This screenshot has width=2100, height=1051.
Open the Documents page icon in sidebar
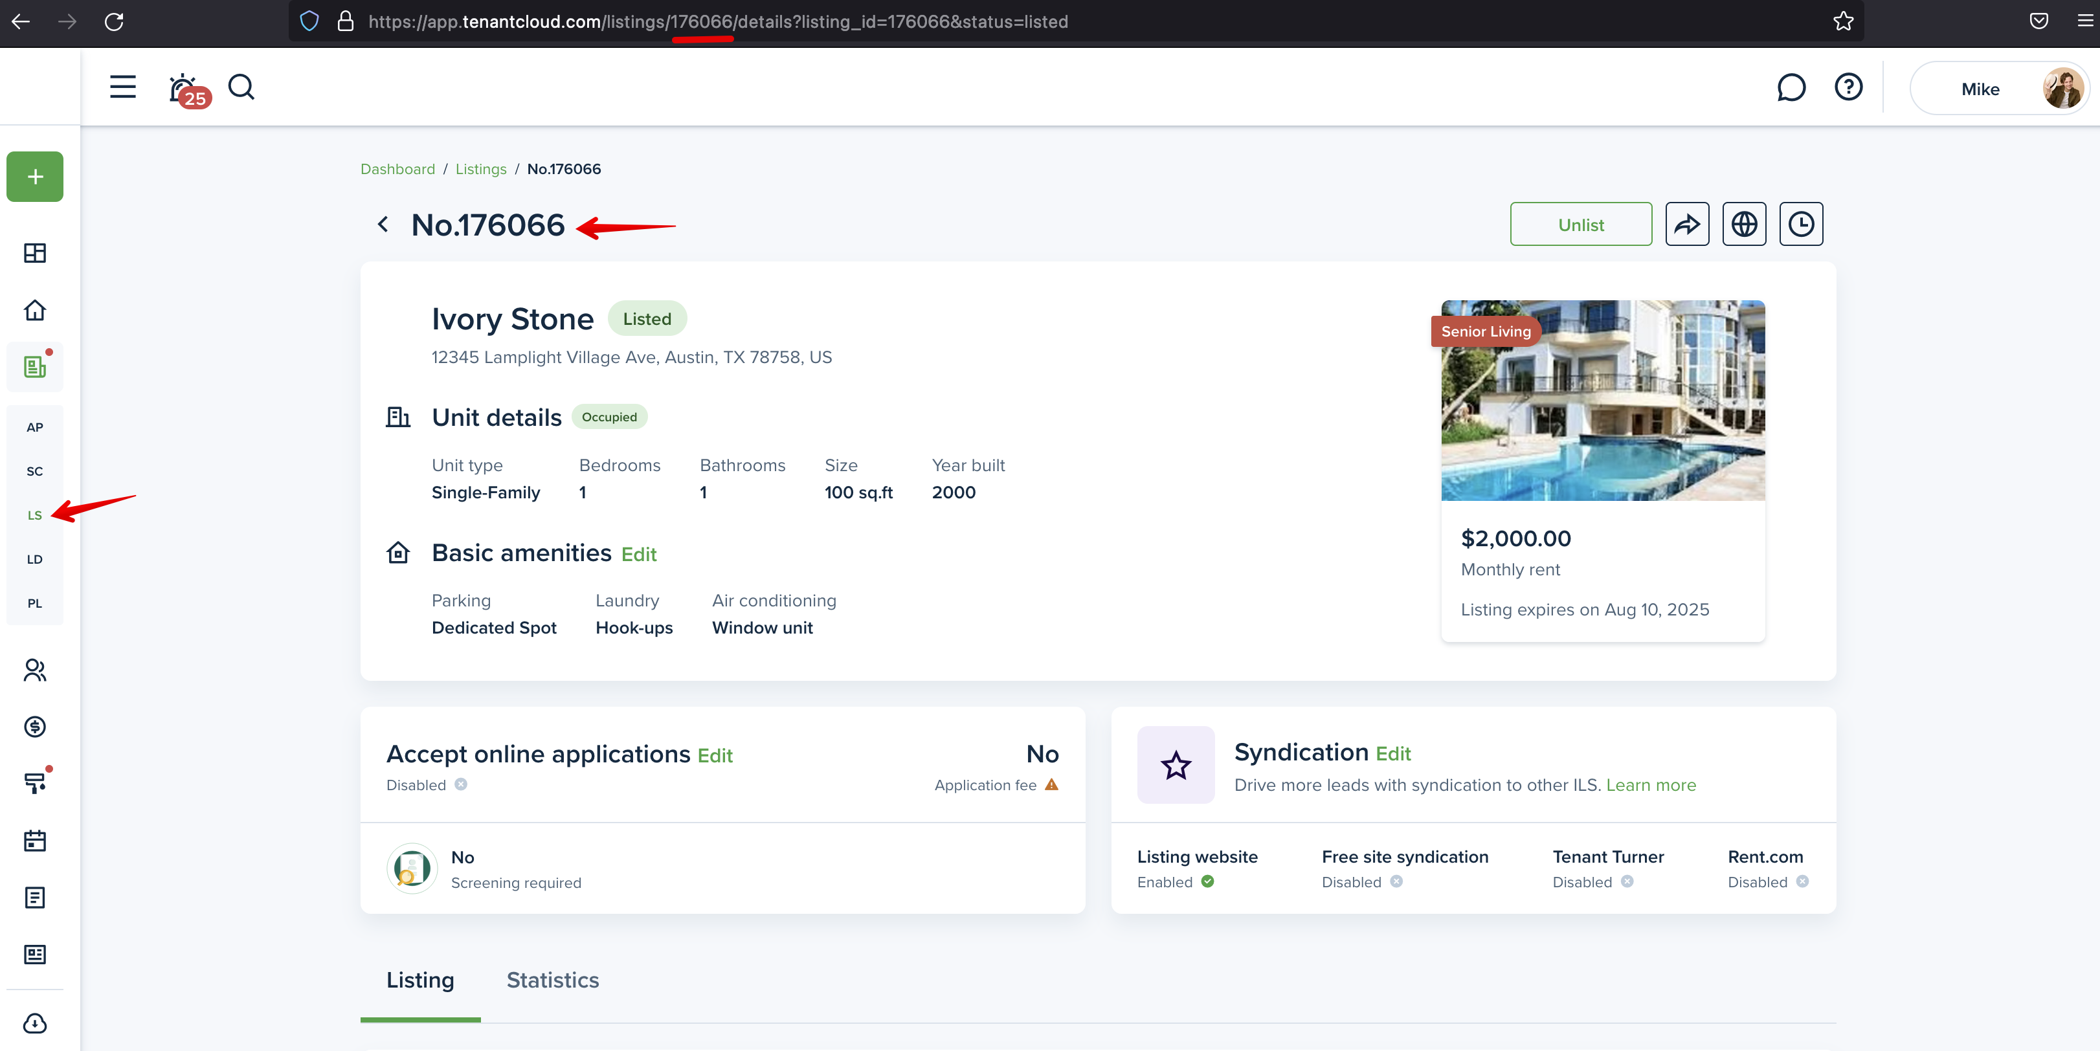(35, 898)
